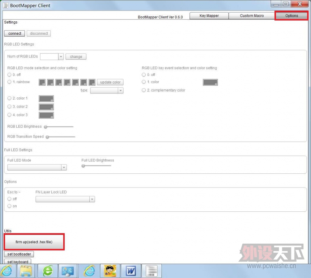The width and height of the screenshot is (311, 278).
Task: Expand the FN Layer Lock LED dropdown
Action: coord(92,199)
